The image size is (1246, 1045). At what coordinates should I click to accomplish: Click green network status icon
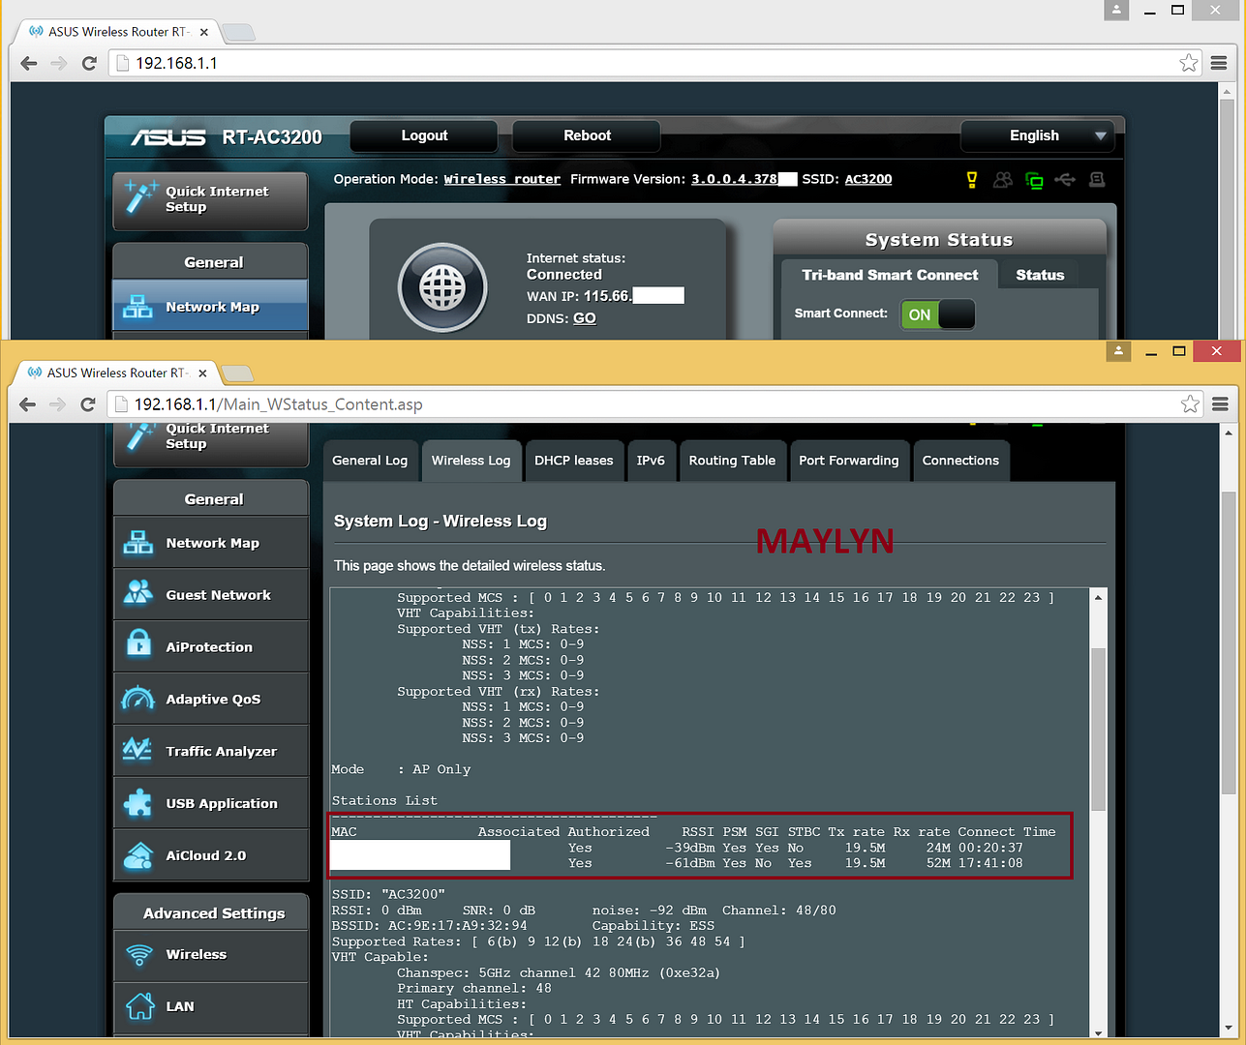(x=1034, y=180)
